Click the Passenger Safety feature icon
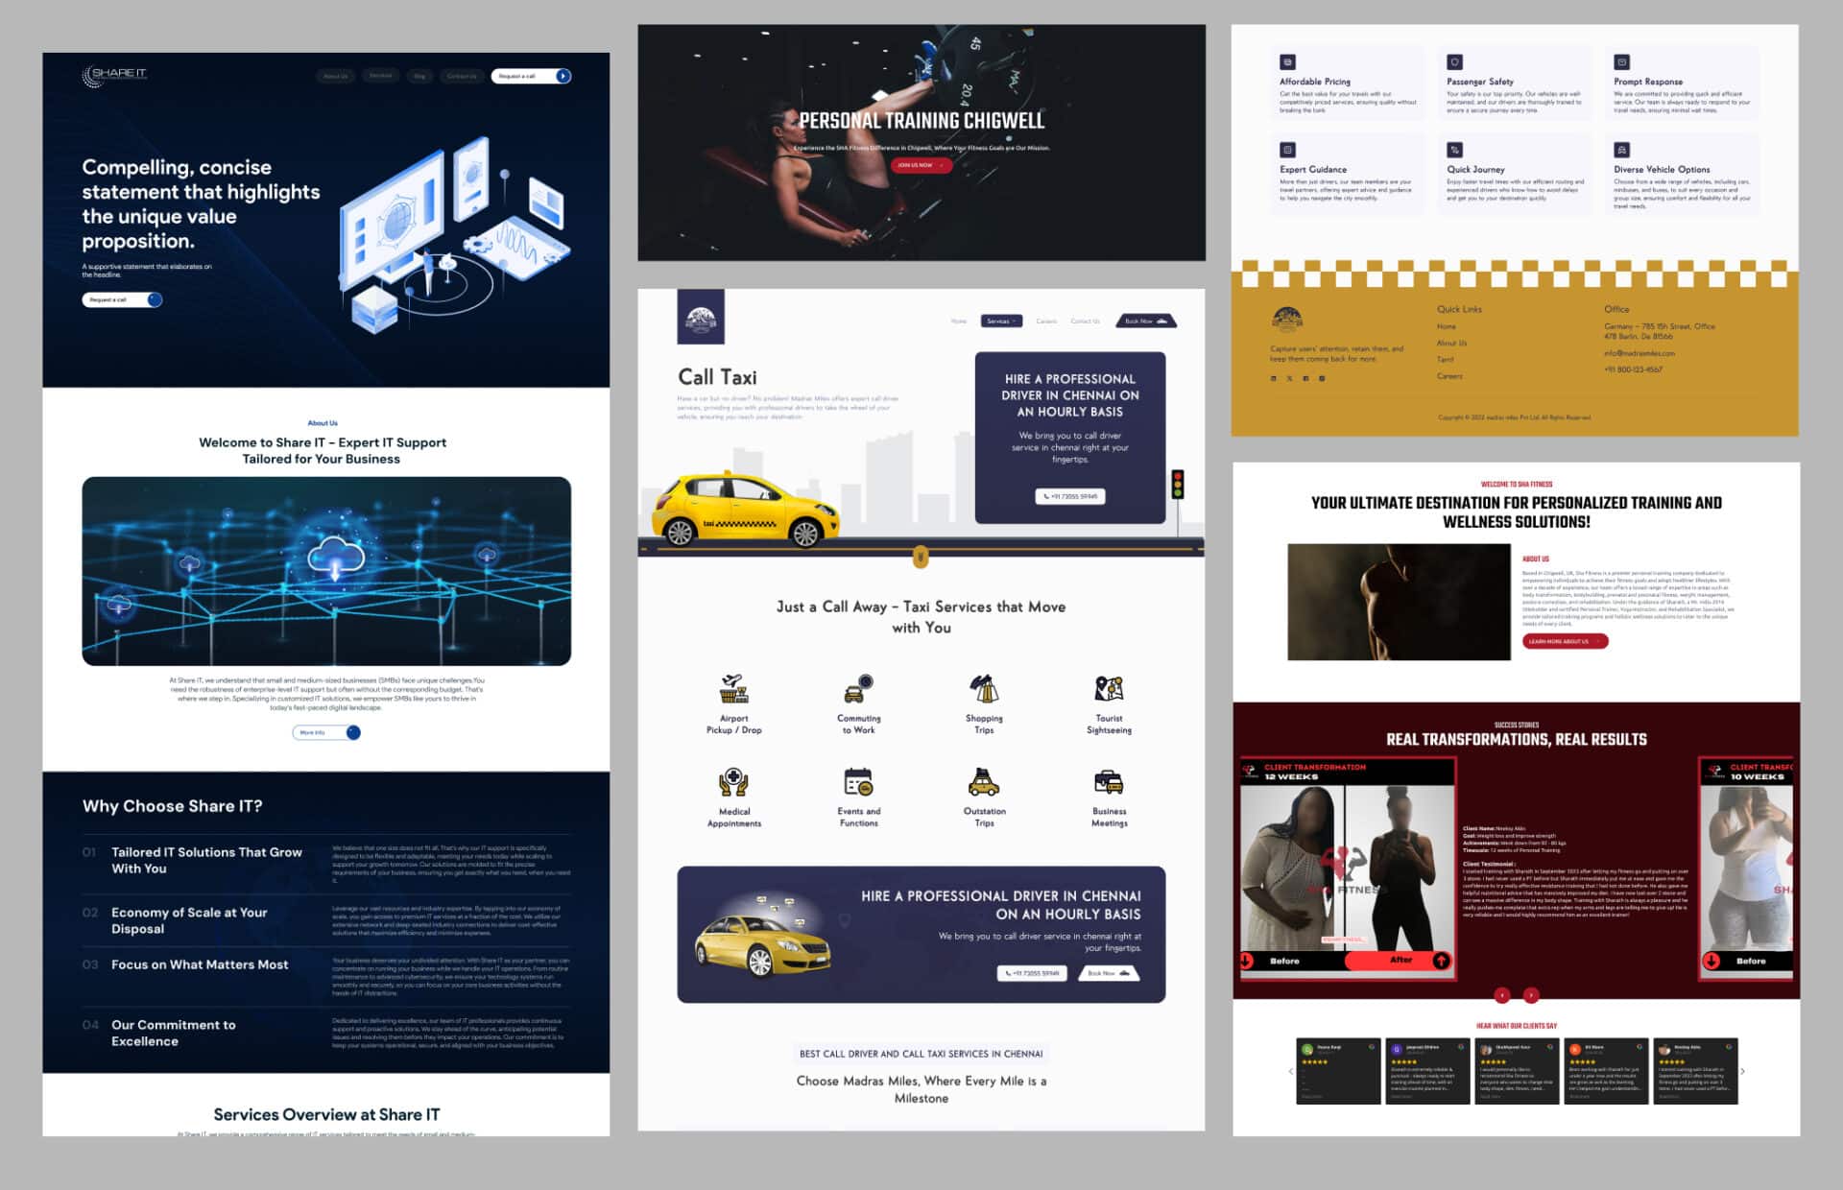The image size is (1843, 1190). pyautogui.click(x=1453, y=61)
